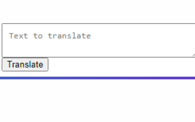Click the blue end of the gradient bar
Image resolution: width=195 pixels, height=122 pixels.
[5, 78]
